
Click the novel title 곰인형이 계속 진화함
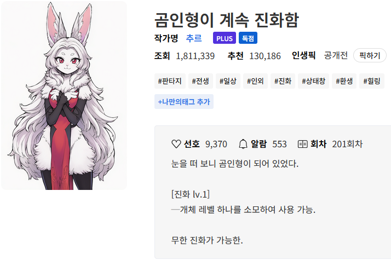[226, 20]
